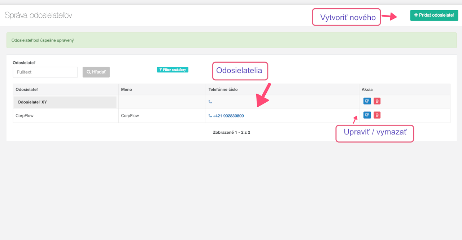Click CorpFlow in the Meno column
462x240 pixels.
coord(130,116)
